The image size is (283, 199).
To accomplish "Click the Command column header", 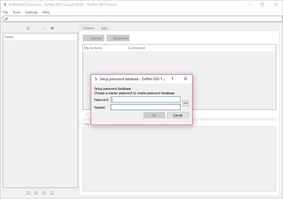I will [201, 48].
